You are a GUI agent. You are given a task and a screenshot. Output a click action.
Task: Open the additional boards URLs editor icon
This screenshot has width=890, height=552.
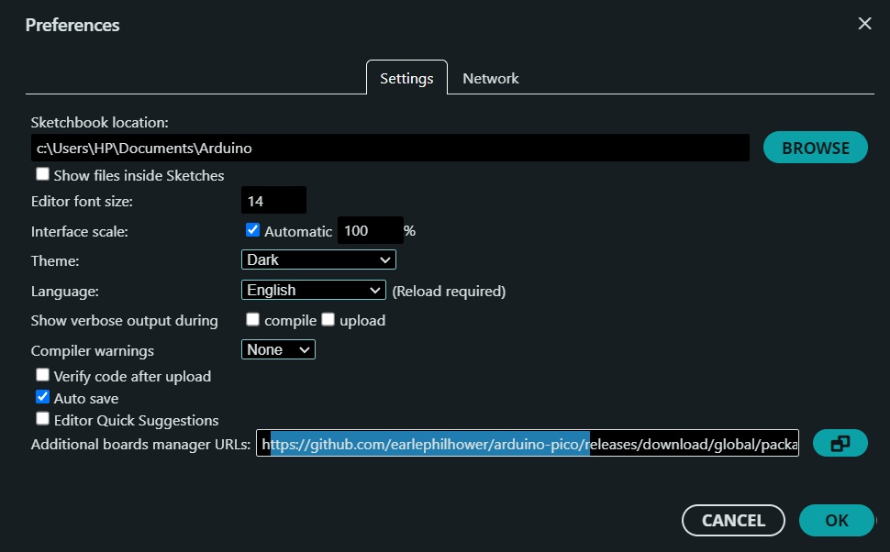(840, 444)
